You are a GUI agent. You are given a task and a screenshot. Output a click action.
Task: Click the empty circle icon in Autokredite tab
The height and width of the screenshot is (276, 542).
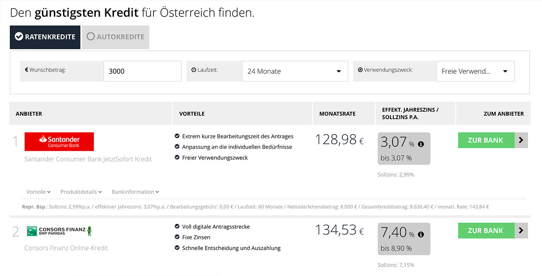point(90,36)
